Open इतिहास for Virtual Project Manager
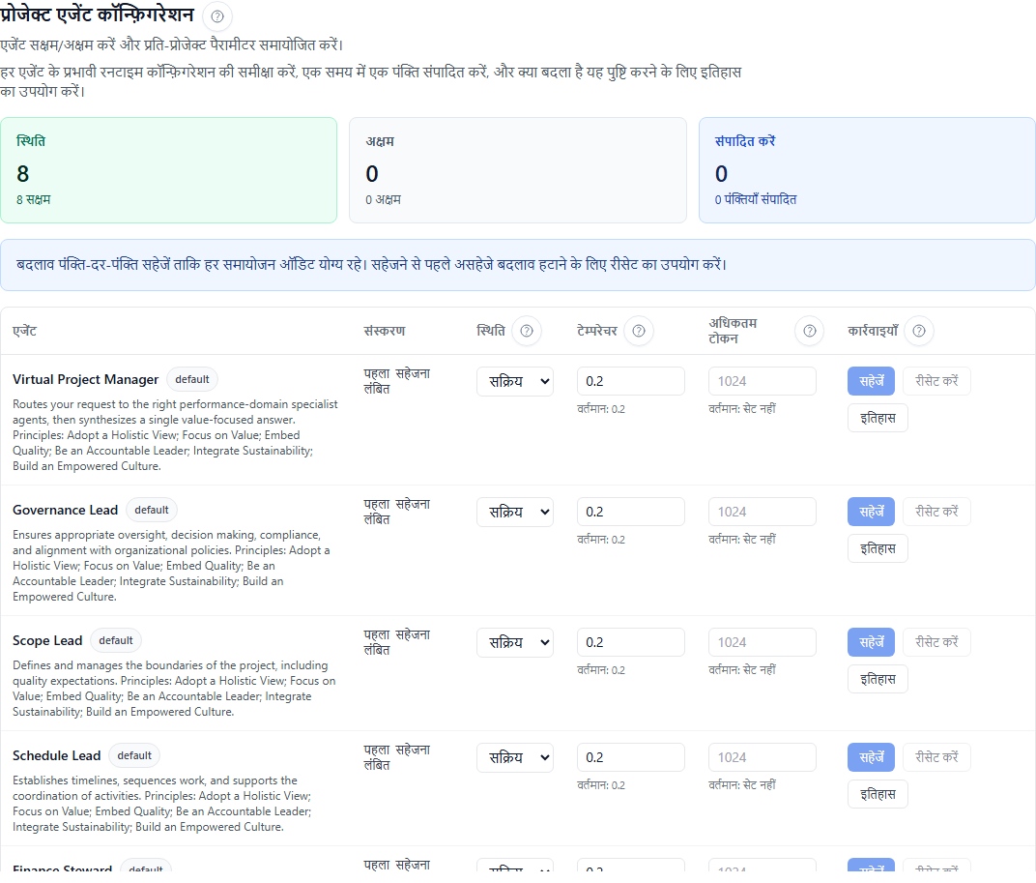1036x883 pixels. 878,418
